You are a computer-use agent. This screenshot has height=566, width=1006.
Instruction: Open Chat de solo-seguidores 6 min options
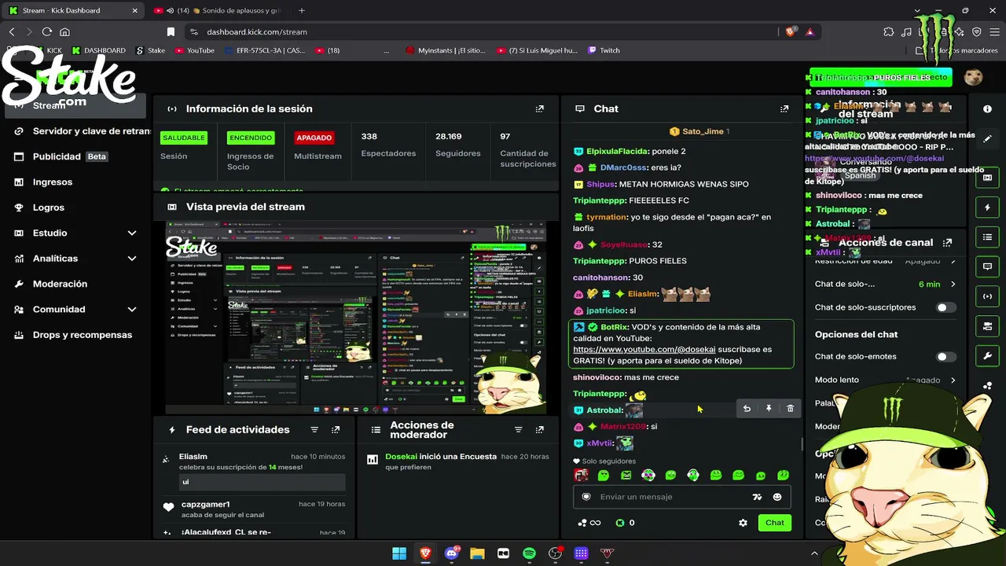pyautogui.click(x=953, y=285)
